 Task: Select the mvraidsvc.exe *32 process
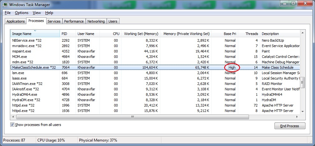tap(155, 46)
